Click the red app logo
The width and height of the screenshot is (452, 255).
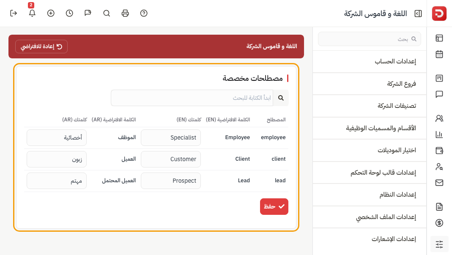pyautogui.click(x=439, y=14)
